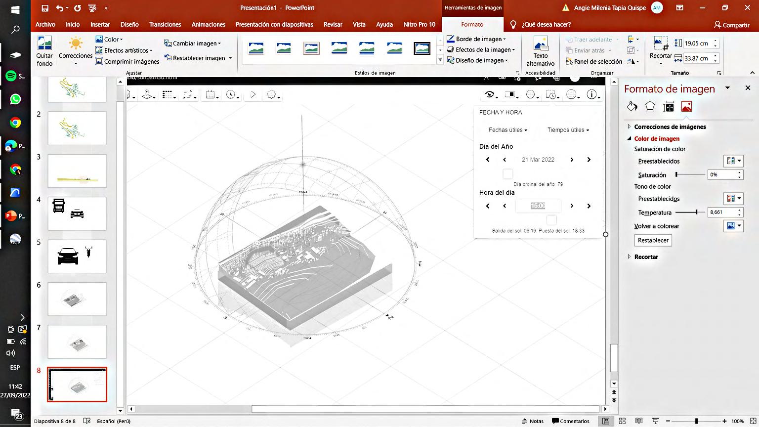Open the Cambiar imagen dropdown
Screen dimensions: 759x427
[x=192, y=43]
